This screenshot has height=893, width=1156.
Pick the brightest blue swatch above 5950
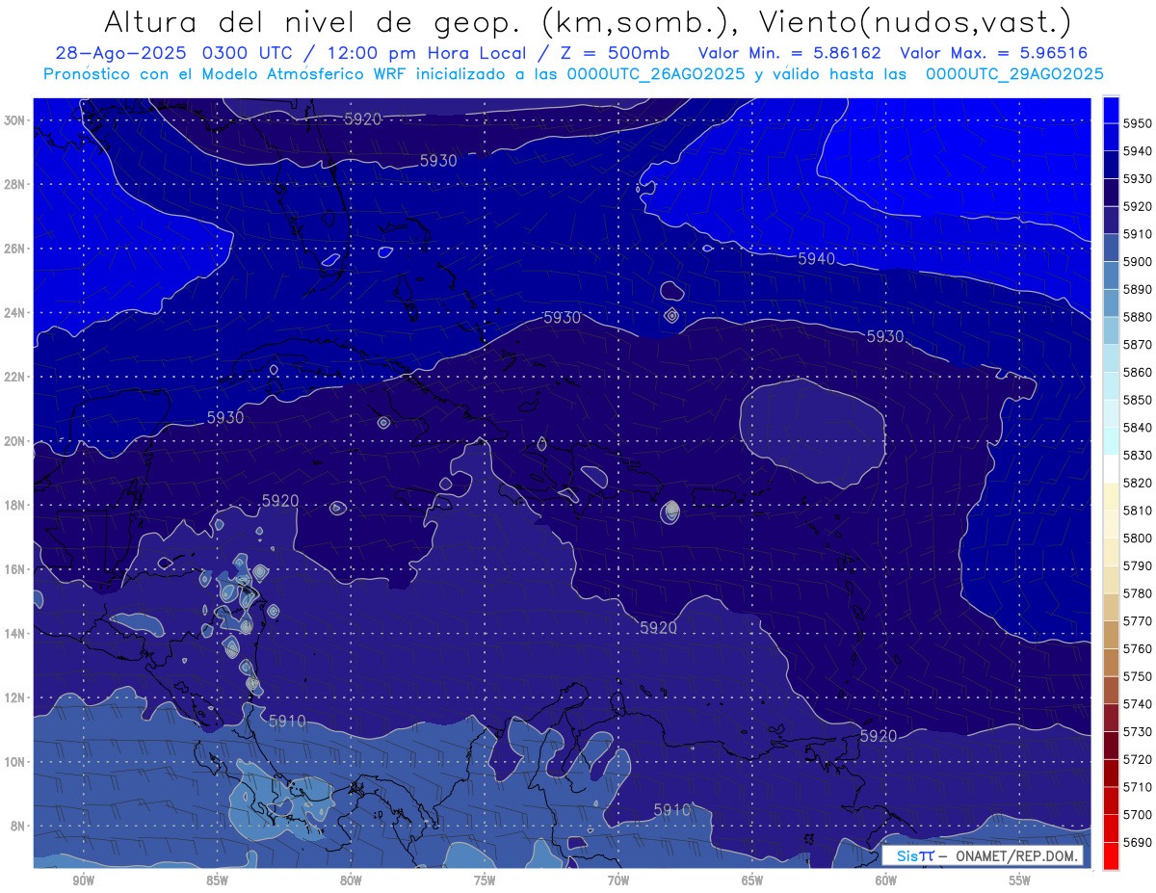point(1111,109)
